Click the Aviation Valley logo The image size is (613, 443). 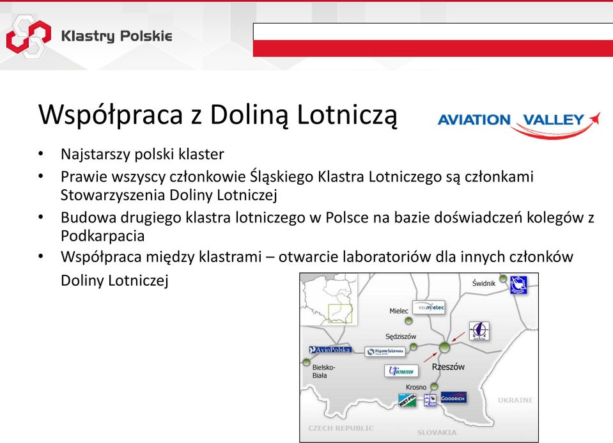click(518, 124)
